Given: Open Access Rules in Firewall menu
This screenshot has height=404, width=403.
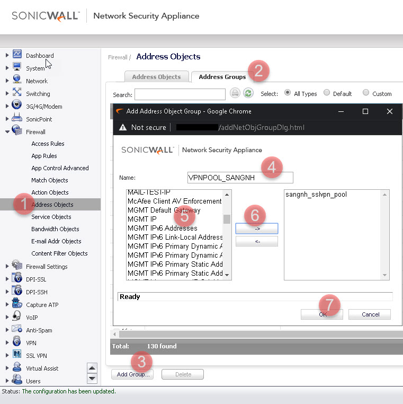Looking at the screenshot, I should tap(48, 144).
